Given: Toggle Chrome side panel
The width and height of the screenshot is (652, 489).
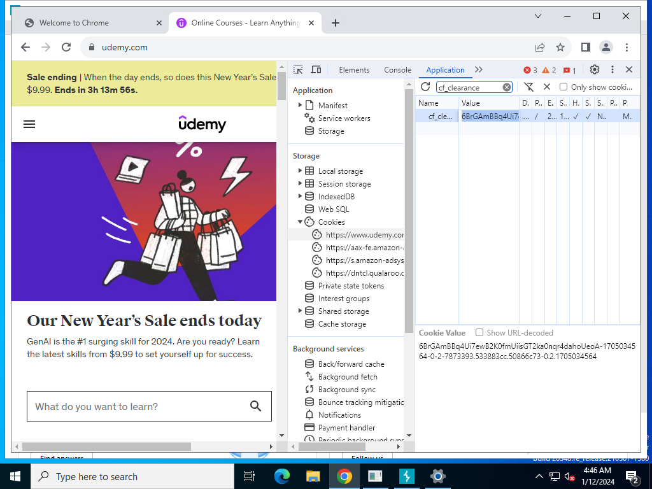Looking at the screenshot, I should [x=586, y=47].
